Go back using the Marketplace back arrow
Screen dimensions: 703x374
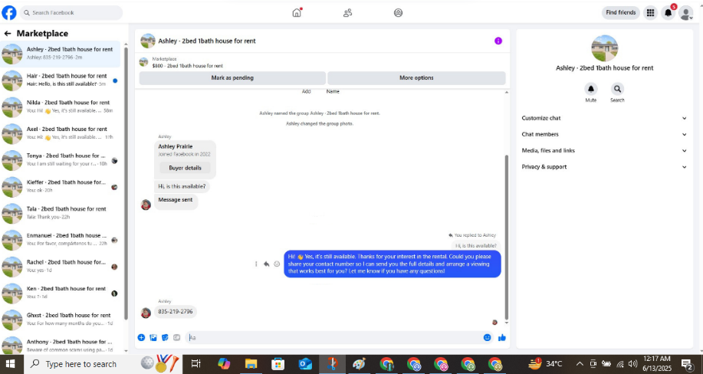coord(7,34)
